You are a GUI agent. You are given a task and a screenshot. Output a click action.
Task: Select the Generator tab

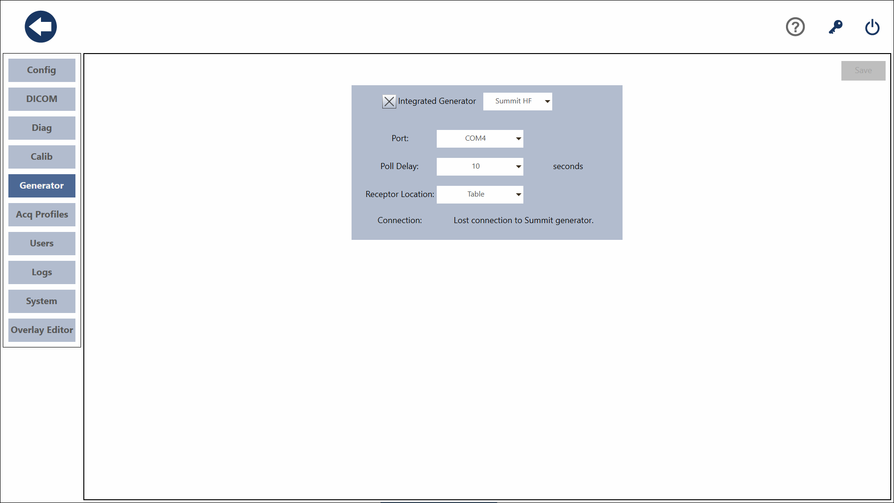point(42,186)
